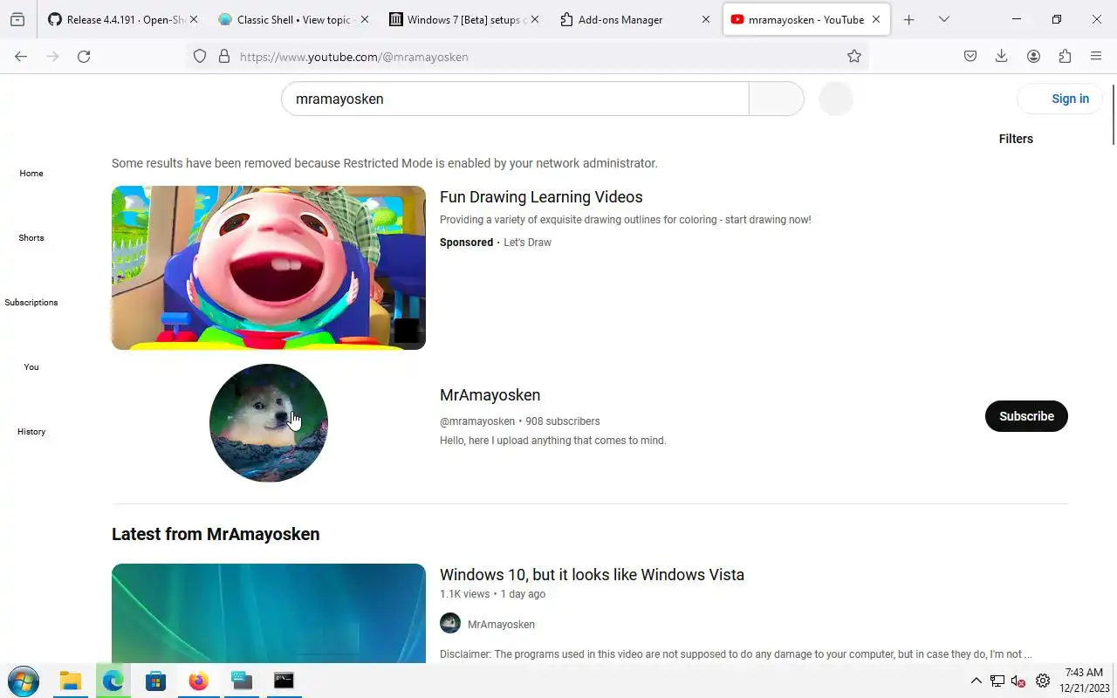Click the YouTube search input field
Image resolution: width=1117 pixels, height=698 pixels.
[515, 99]
